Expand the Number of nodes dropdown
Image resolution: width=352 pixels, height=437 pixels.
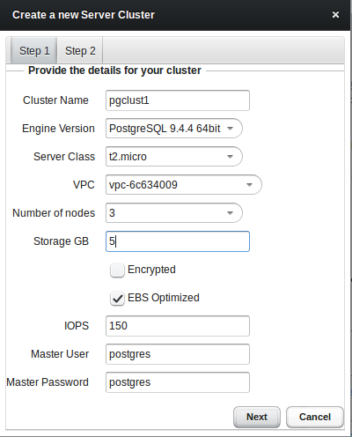(x=231, y=213)
